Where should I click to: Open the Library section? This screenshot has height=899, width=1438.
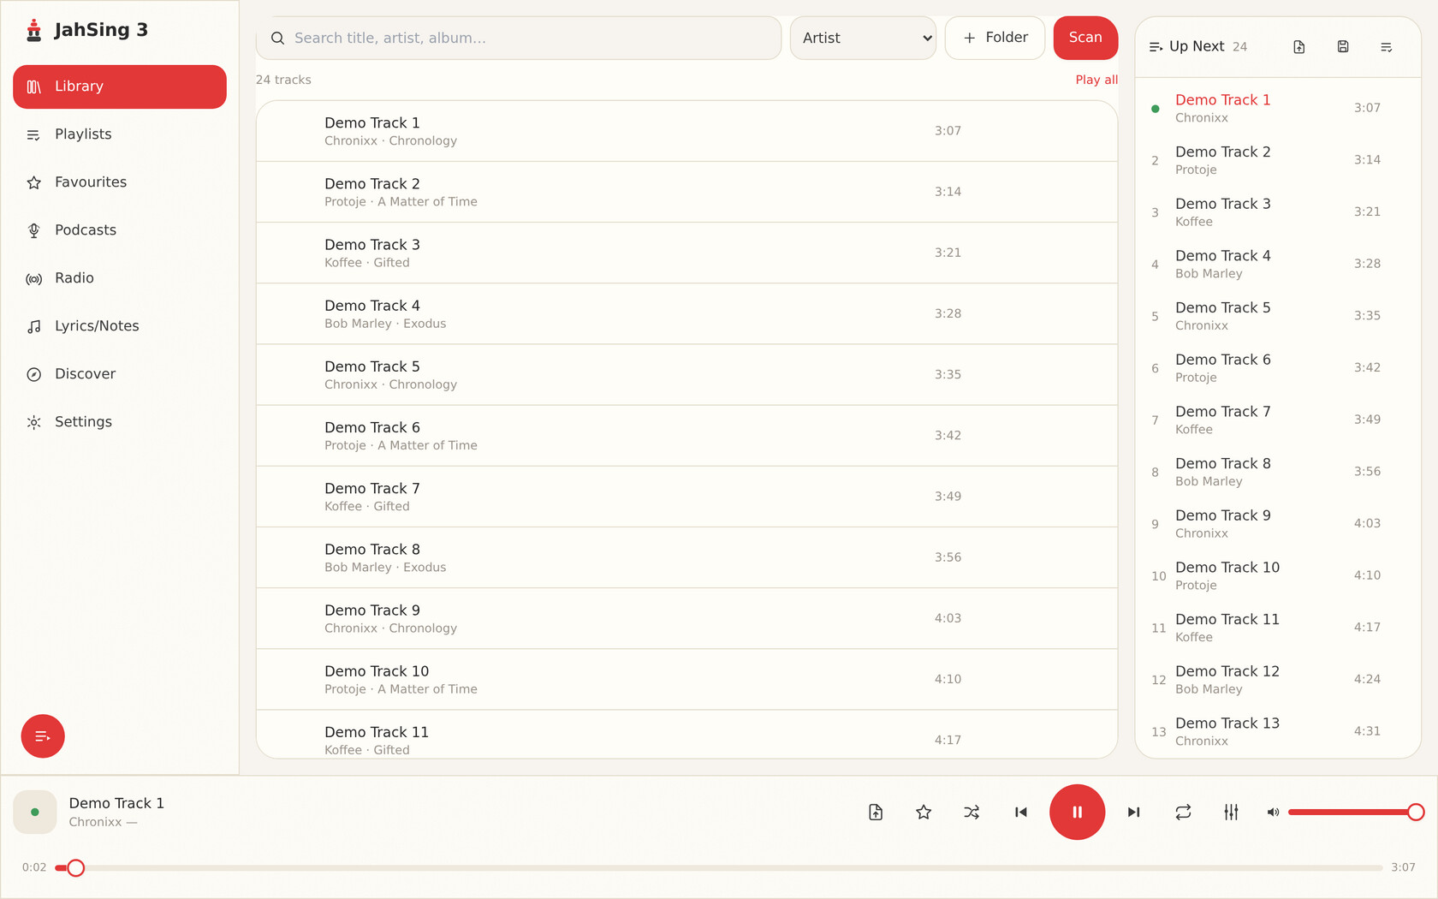(120, 86)
